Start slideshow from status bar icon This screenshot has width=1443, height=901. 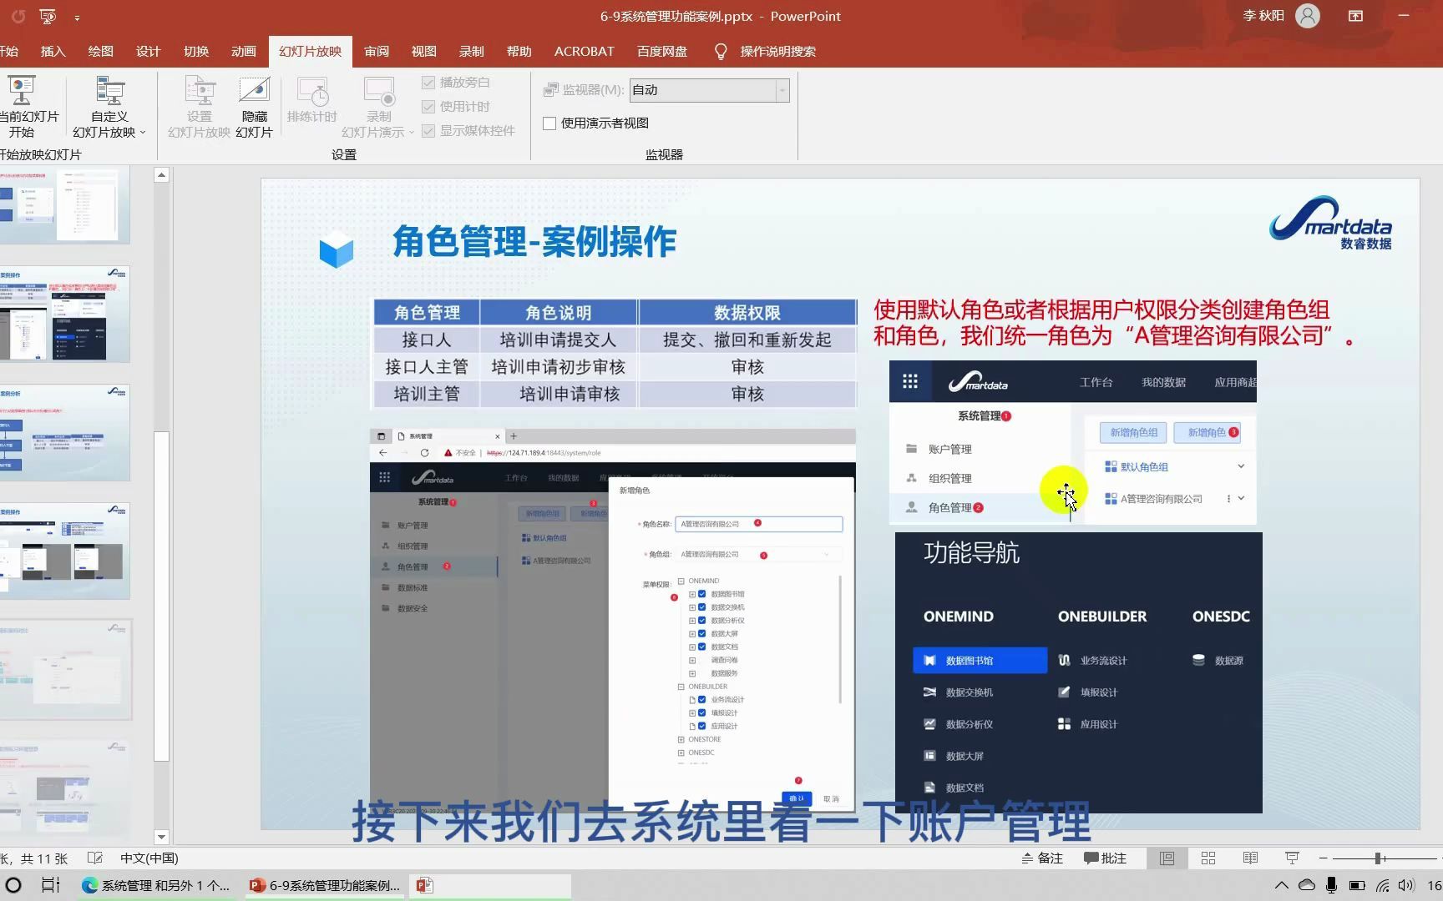point(1292,858)
